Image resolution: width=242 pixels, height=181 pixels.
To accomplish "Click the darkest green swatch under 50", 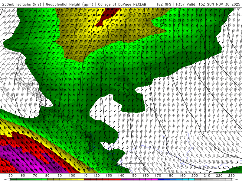I will [13, 179].
